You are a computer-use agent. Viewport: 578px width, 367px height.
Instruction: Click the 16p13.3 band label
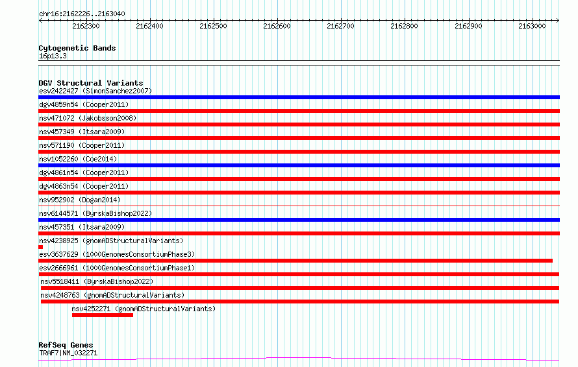[x=53, y=56]
